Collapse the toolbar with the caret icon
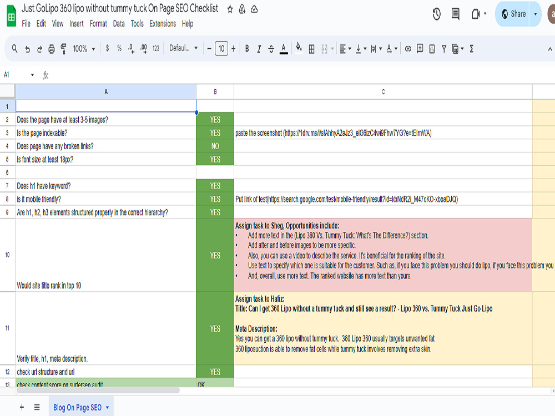The image size is (555, 416). (x=549, y=49)
